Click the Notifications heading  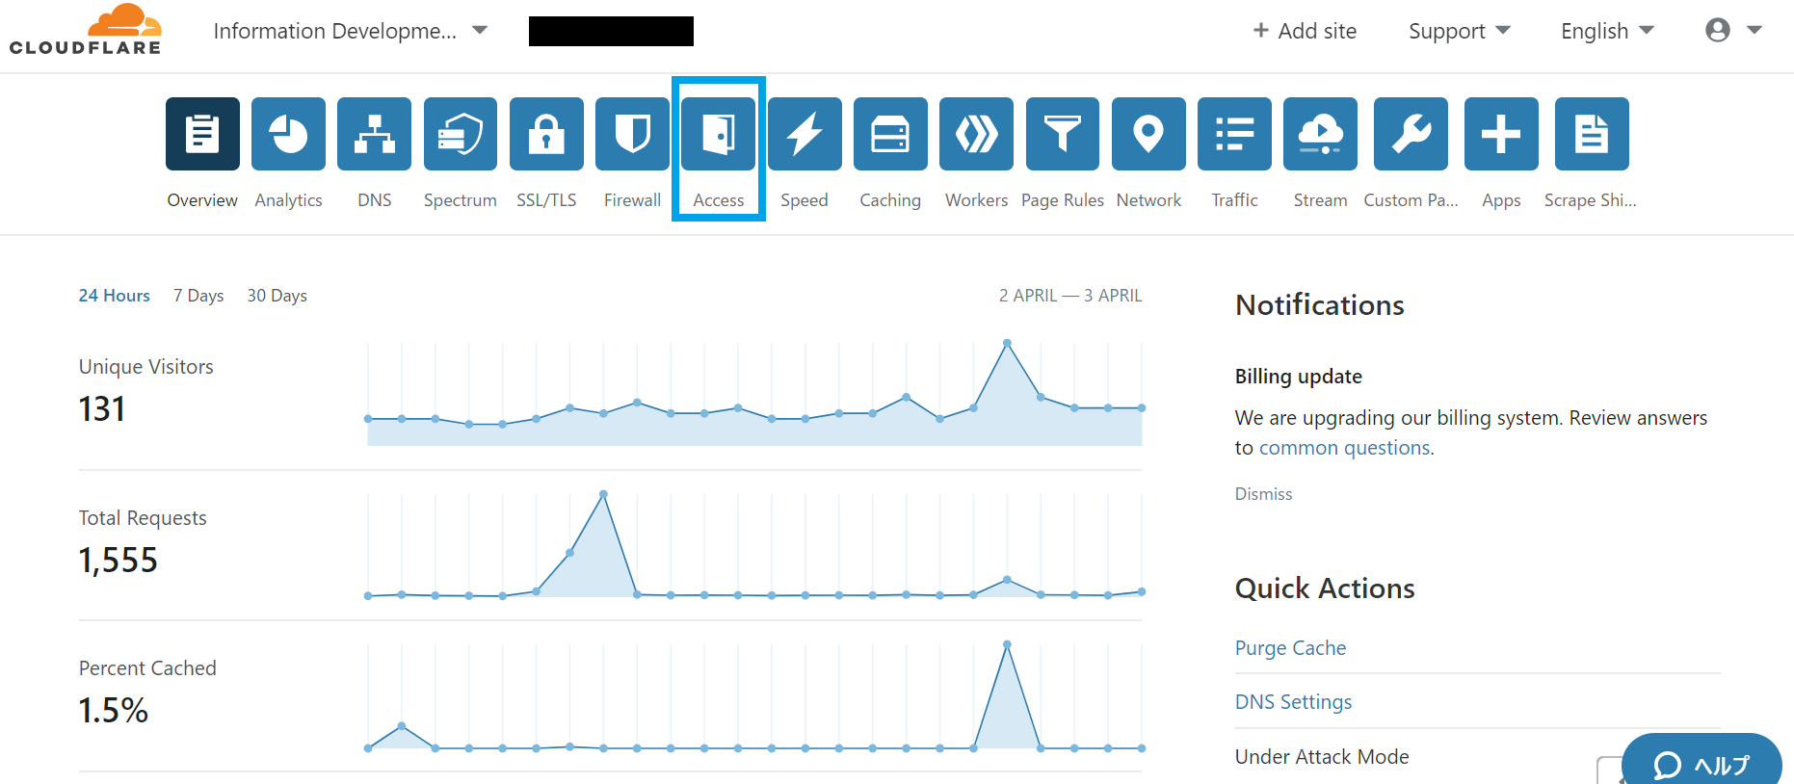click(1320, 305)
